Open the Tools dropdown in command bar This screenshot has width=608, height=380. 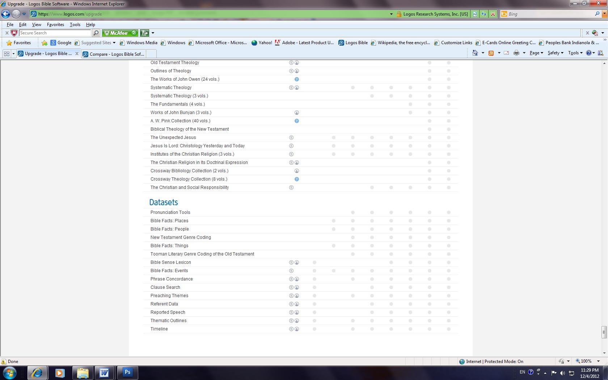tap(575, 53)
